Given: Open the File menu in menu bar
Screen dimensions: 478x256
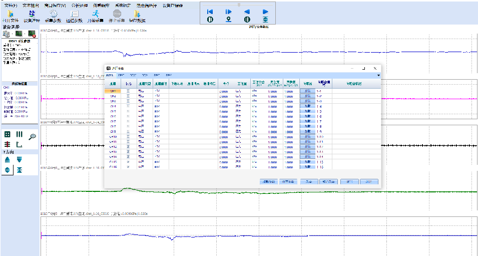Looking at the screenshot, I should coord(11,5).
